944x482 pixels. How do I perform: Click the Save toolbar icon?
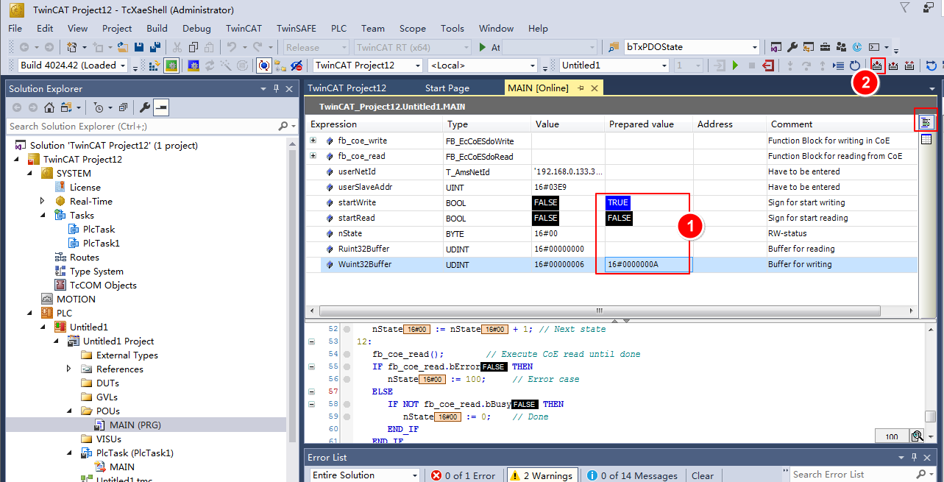(138, 47)
